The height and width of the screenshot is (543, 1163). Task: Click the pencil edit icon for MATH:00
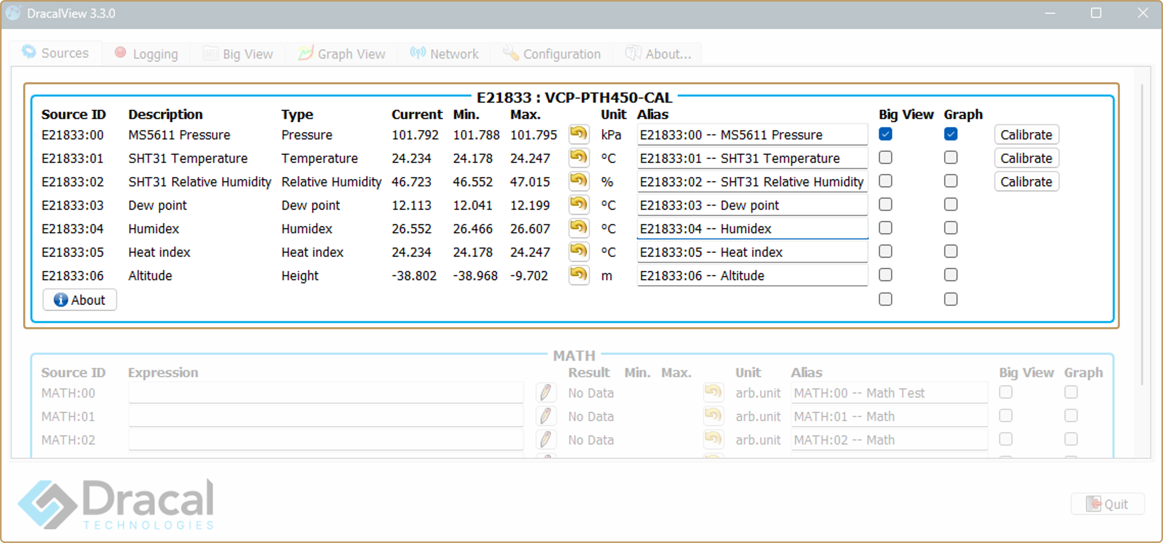546,393
